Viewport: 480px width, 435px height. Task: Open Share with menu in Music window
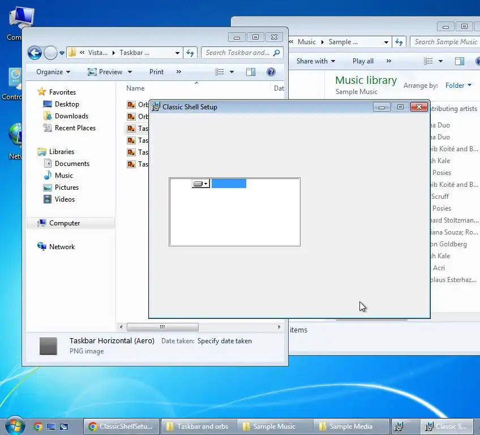[316, 61]
